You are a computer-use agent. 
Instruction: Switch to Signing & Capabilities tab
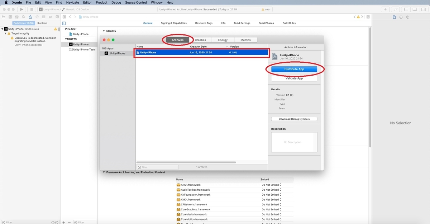(174, 23)
